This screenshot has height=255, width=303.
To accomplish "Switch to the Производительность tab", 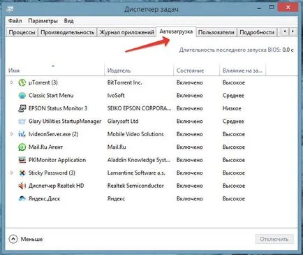I will (x=67, y=32).
